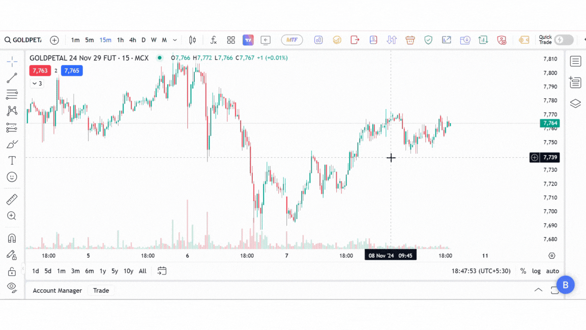This screenshot has width=586, height=330.
Task: Open the Trade tab
Action: 101,290
